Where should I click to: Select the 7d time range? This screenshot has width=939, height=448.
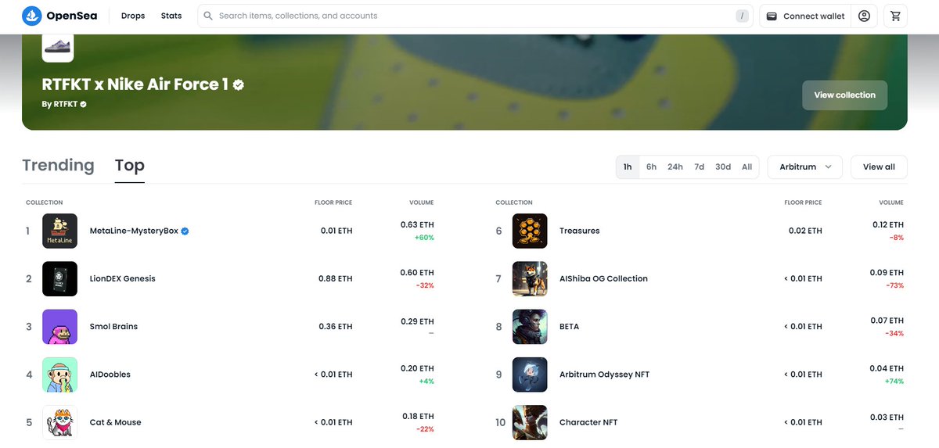[700, 167]
